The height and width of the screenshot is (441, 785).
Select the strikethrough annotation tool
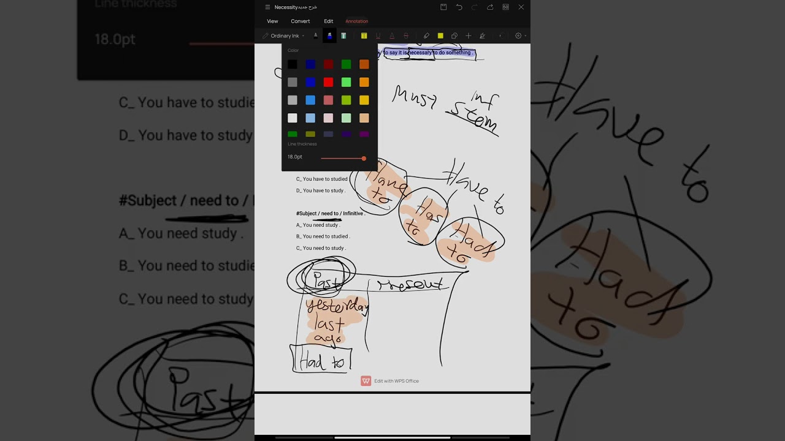click(x=405, y=36)
